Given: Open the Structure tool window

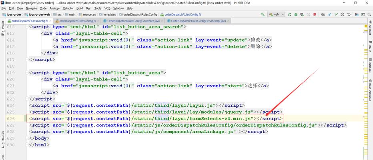Looking at the screenshot, I should click(3, 139).
